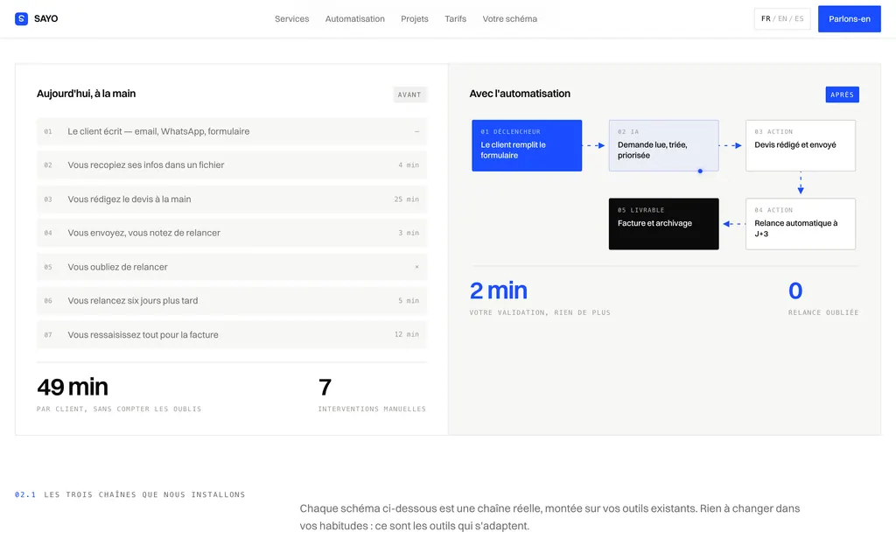Open the Projets page

(414, 19)
